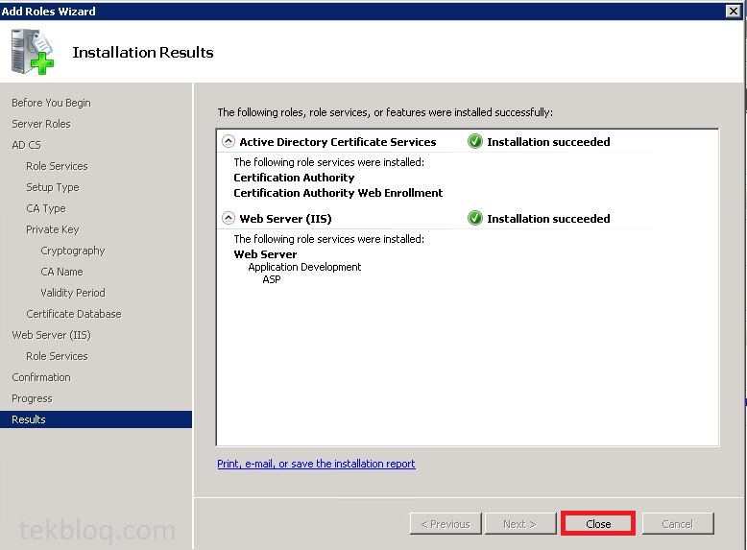Select Private Key step

[x=53, y=229]
